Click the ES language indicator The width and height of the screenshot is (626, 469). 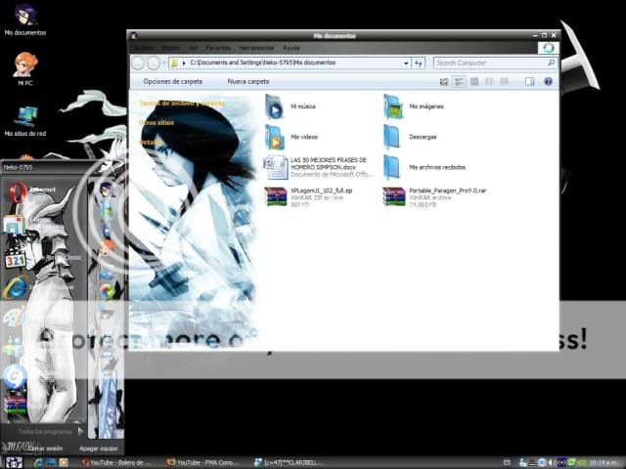point(507,462)
